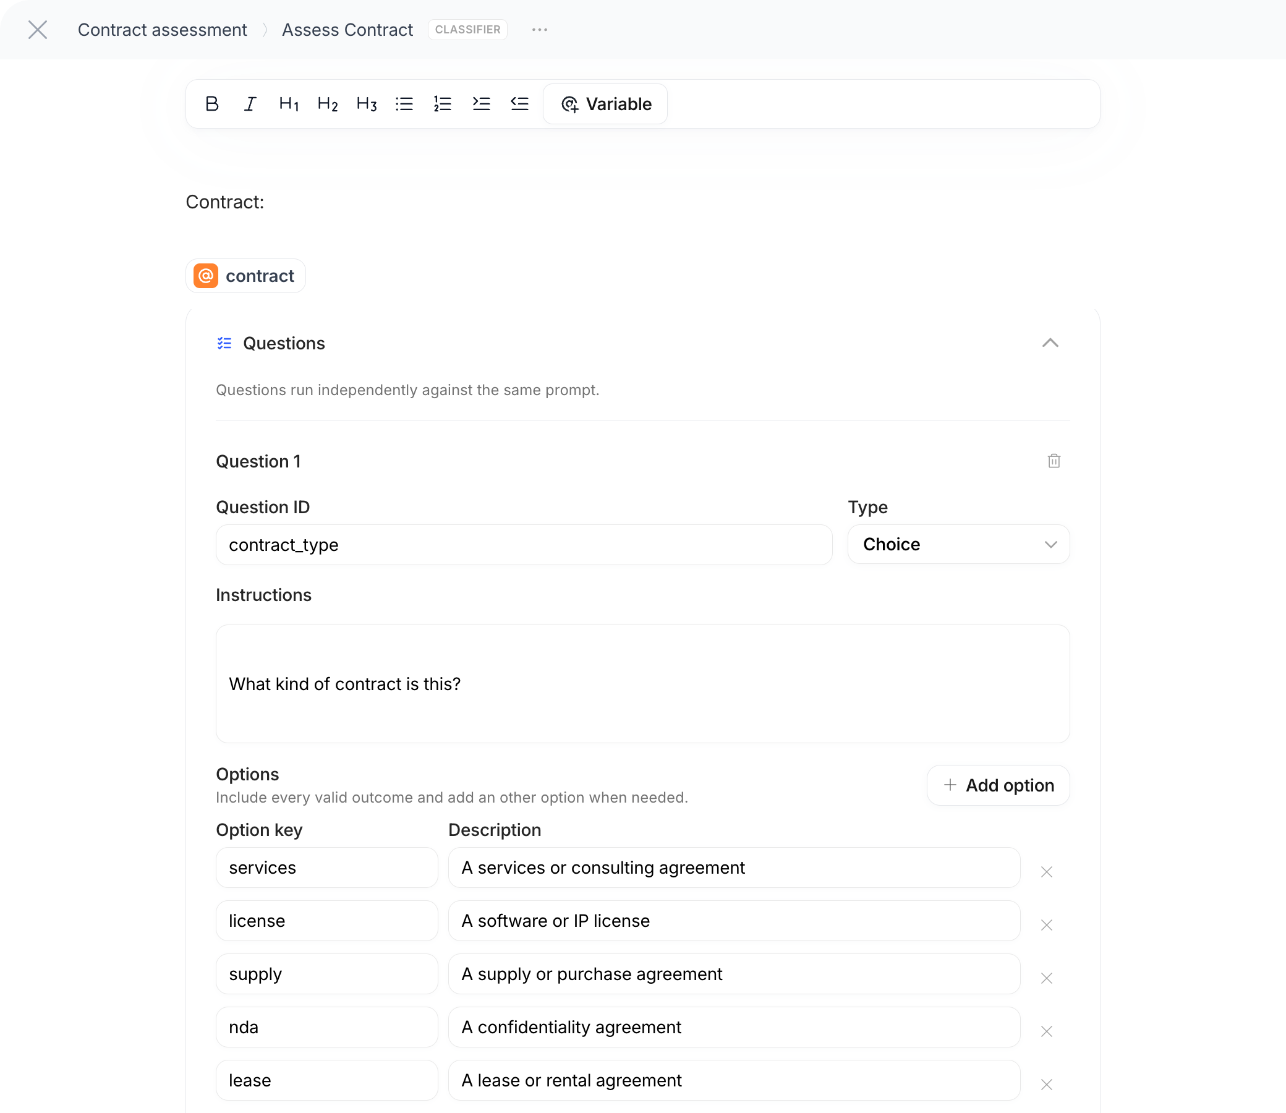Click the CLASSIFIER badge
The width and height of the screenshot is (1286, 1113).
[x=467, y=30]
